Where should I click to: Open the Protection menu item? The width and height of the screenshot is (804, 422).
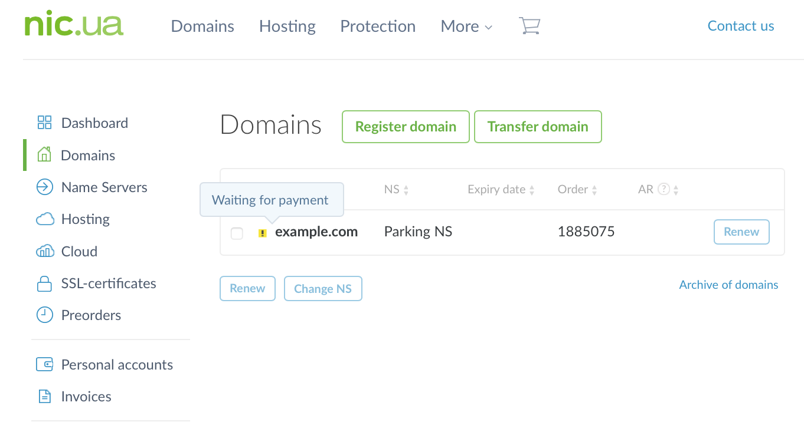378,27
